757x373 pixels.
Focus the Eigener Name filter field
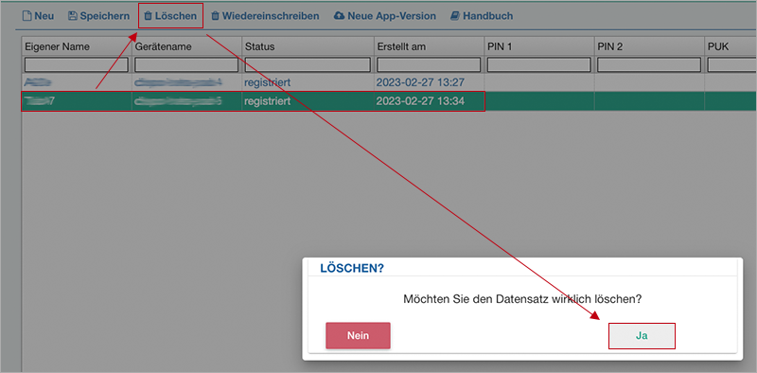pos(77,64)
